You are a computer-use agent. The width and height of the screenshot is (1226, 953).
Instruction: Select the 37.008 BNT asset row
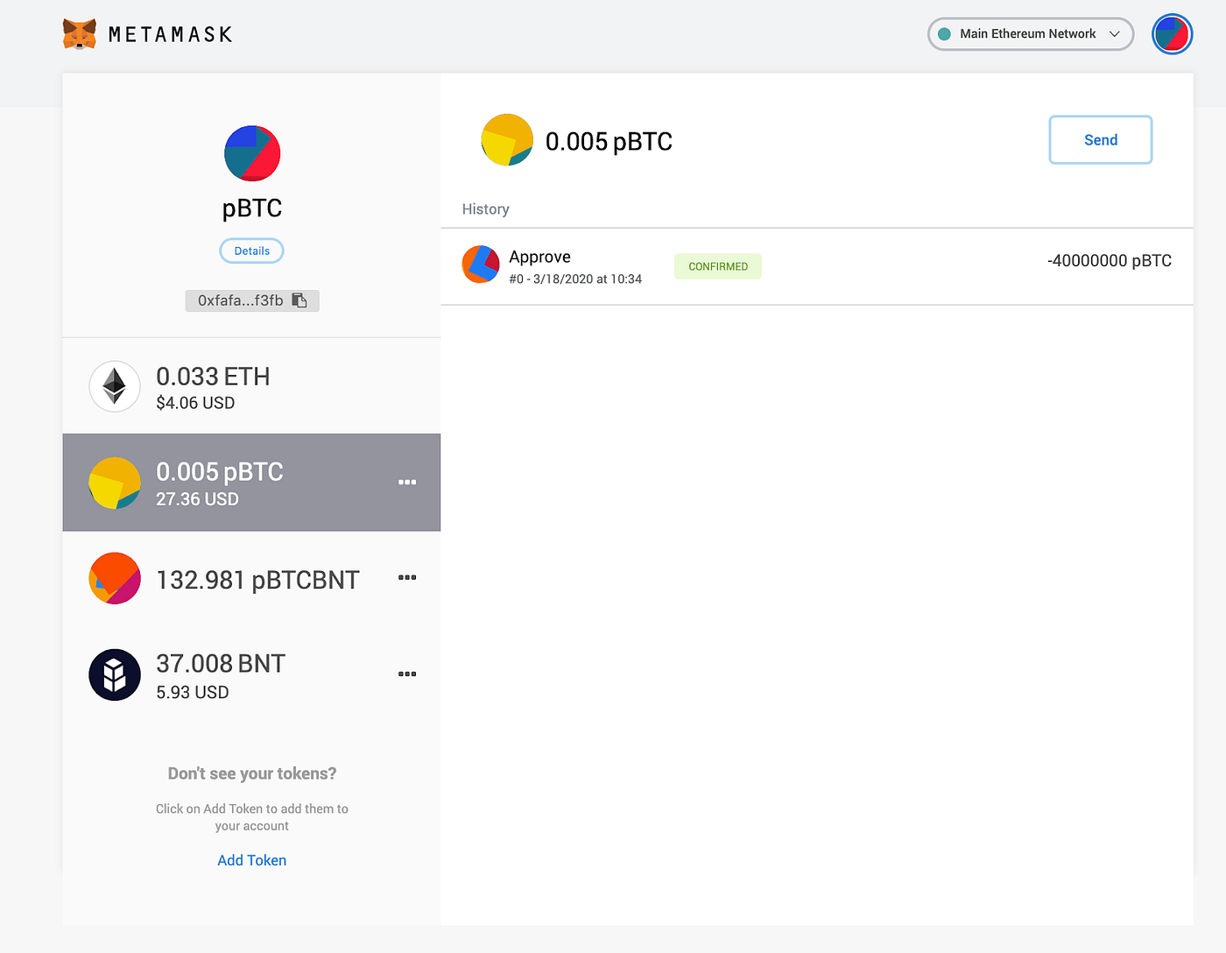coord(251,675)
